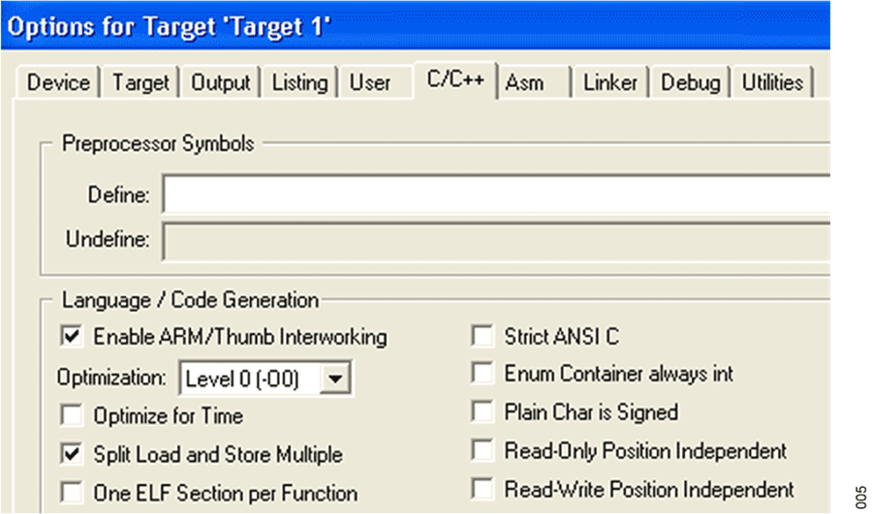Open the Target tab

pyautogui.click(x=140, y=83)
